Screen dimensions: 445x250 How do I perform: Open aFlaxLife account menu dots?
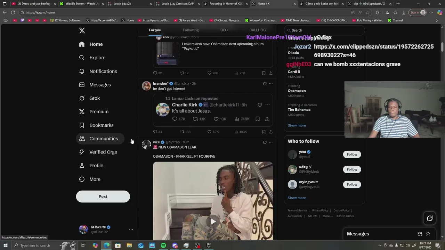[x=131, y=230]
